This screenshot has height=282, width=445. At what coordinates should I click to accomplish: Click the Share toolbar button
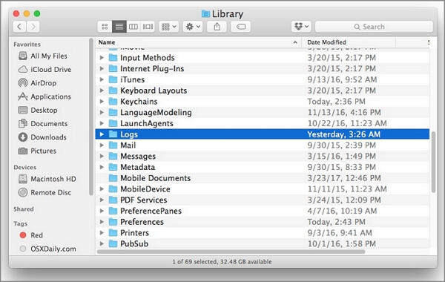[x=217, y=27]
